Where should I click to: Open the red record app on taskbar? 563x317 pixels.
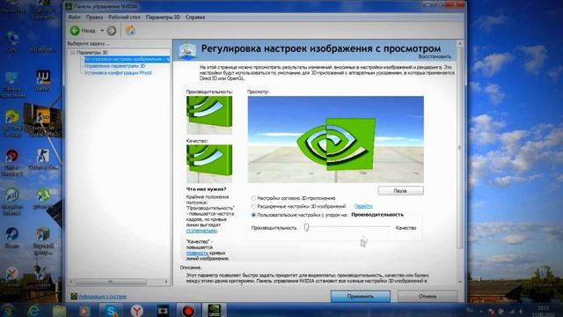tap(188, 310)
